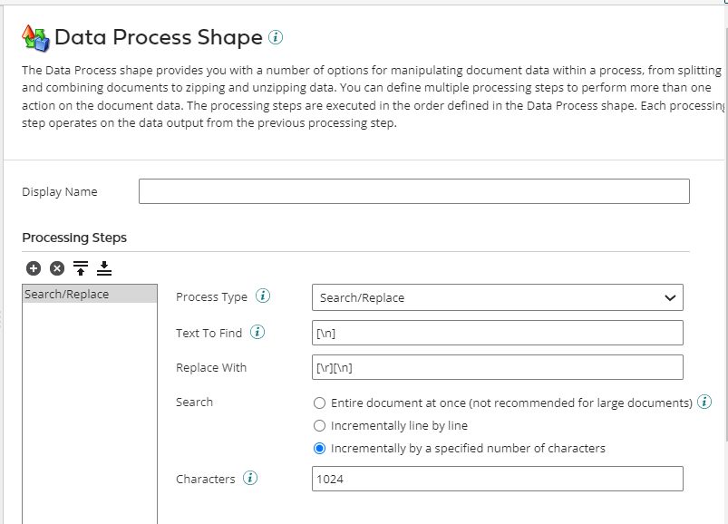Click the remove processing step X icon
This screenshot has width=728, height=524.
tap(57, 268)
